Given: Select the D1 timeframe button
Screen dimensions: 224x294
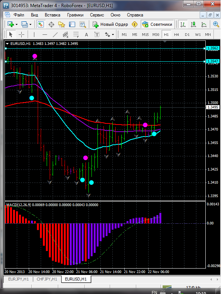Looking at the screenshot, I should (187, 34).
